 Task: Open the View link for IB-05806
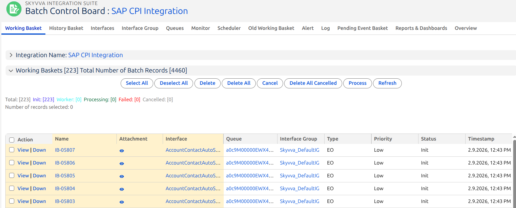pyautogui.click(x=23, y=163)
